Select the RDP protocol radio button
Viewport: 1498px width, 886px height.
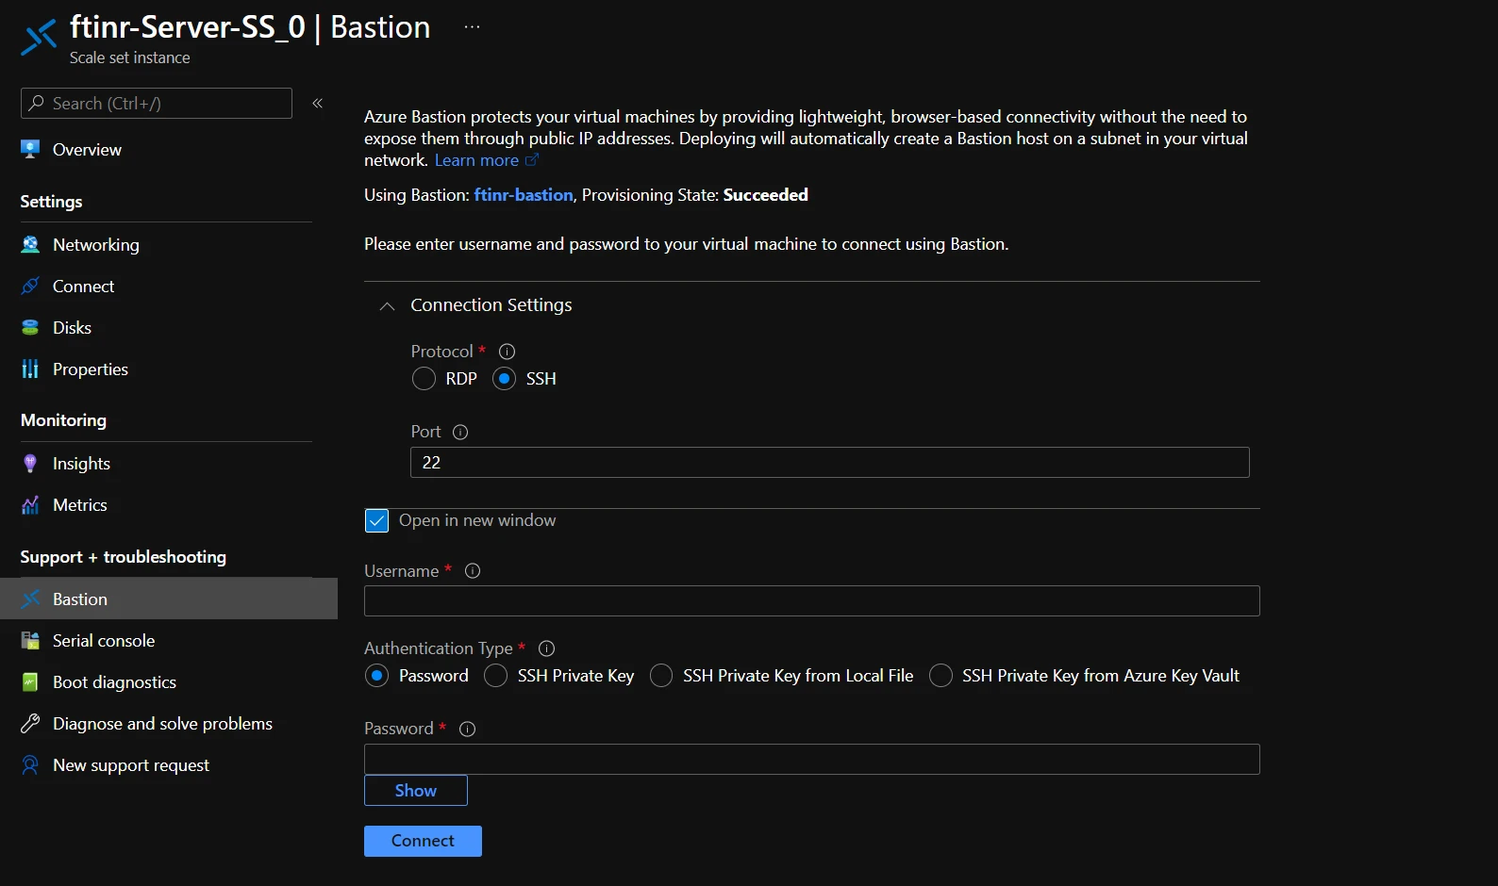[x=424, y=379]
